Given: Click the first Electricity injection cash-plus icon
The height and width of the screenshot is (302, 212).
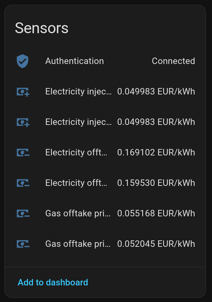Looking at the screenshot, I should (x=23, y=92).
